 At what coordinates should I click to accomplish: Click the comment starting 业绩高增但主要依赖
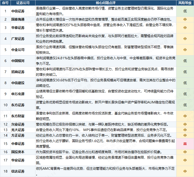coord(106,94)
